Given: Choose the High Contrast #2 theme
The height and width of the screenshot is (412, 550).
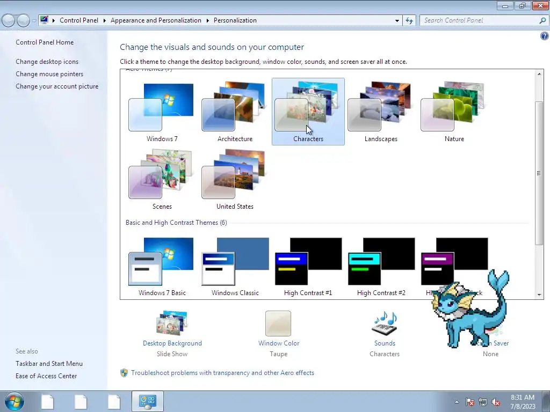Looking at the screenshot, I should tap(381, 267).
